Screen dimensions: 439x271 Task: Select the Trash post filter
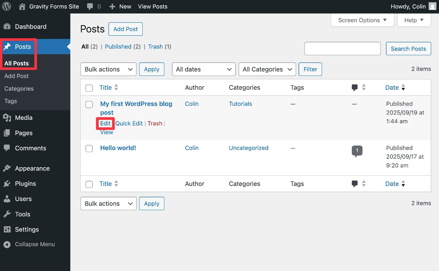(x=155, y=46)
